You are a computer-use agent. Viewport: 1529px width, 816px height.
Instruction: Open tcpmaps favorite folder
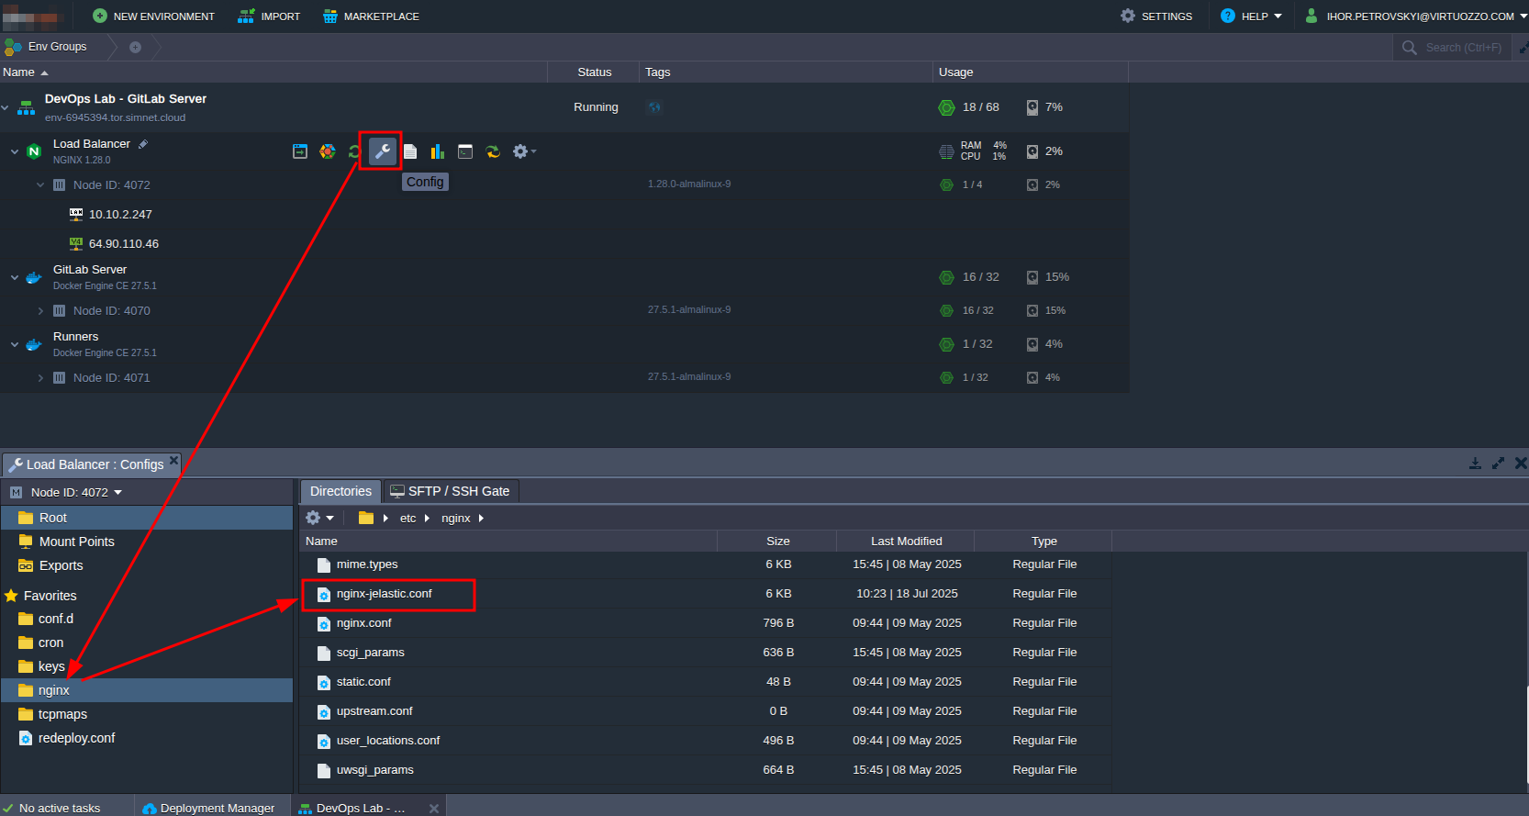(147, 714)
